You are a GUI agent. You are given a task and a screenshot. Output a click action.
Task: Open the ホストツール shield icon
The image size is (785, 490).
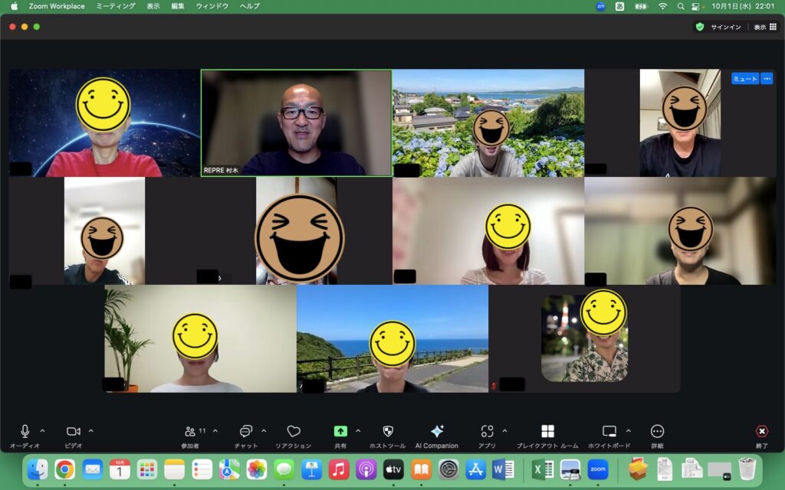[x=387, y=432]
